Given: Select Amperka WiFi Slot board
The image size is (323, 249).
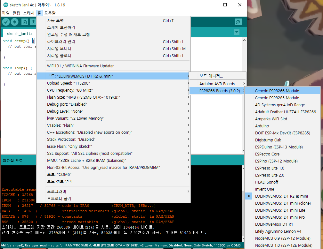Looking at the screenshot, I should (x=283, y=119).
